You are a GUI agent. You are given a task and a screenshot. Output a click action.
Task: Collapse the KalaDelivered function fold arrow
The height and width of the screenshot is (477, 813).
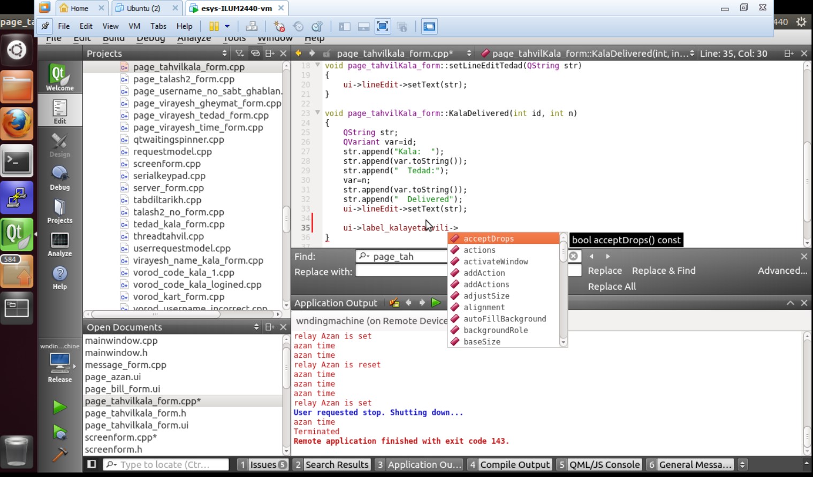point(317,113)
